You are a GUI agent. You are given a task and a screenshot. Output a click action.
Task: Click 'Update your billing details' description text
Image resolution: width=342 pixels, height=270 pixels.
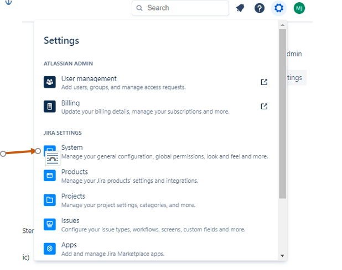[145, 112]
